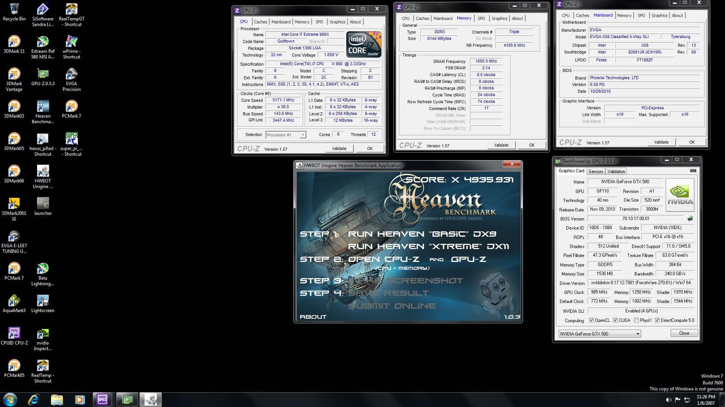Open PCMark 7 icon next to Heaven Benchmark

pos(72,109)
